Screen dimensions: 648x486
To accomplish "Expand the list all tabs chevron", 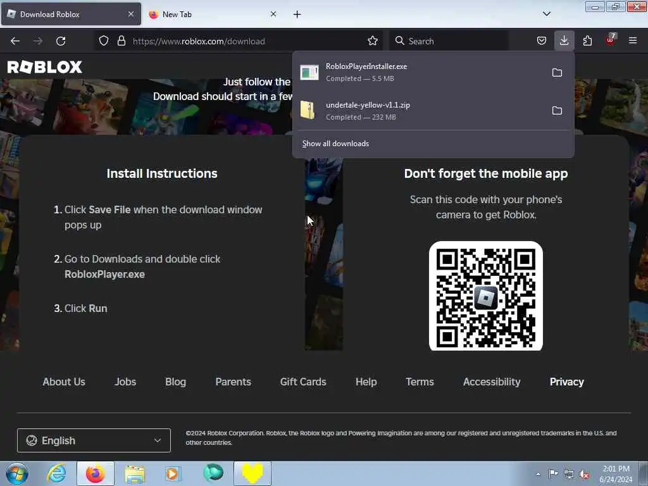I will (547, 14).
